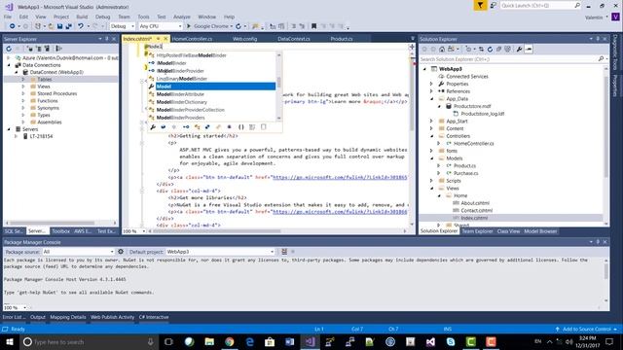Open Properties wrench in Solution Explorer toolbar
The height and width of the screenshot is (350, 623).
[x=519, y=50]
